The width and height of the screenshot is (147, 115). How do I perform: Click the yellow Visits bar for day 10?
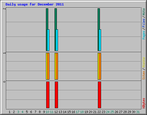point(47,66)
